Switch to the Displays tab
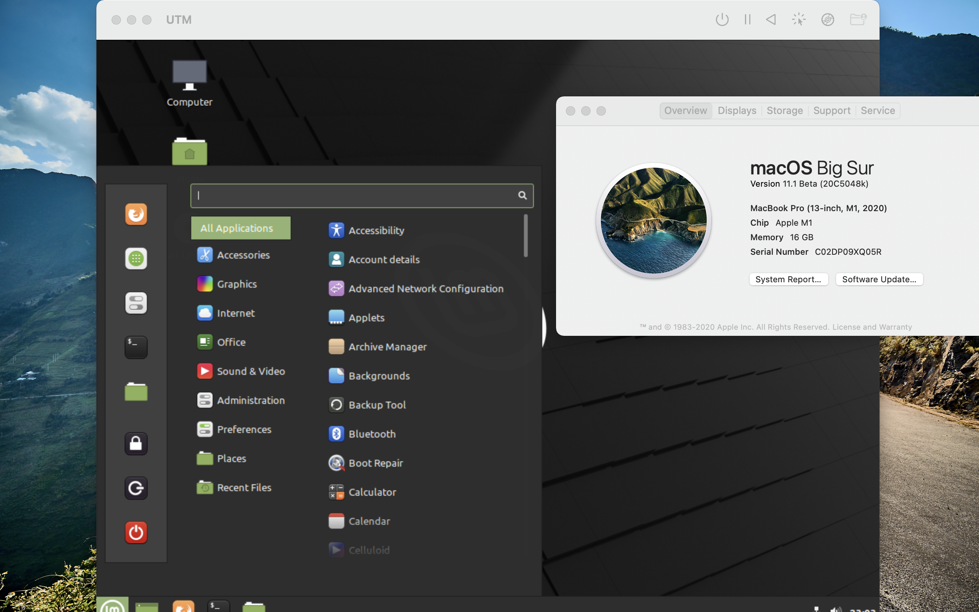Screen dimensions: 979x612 [x=737, y=111]
